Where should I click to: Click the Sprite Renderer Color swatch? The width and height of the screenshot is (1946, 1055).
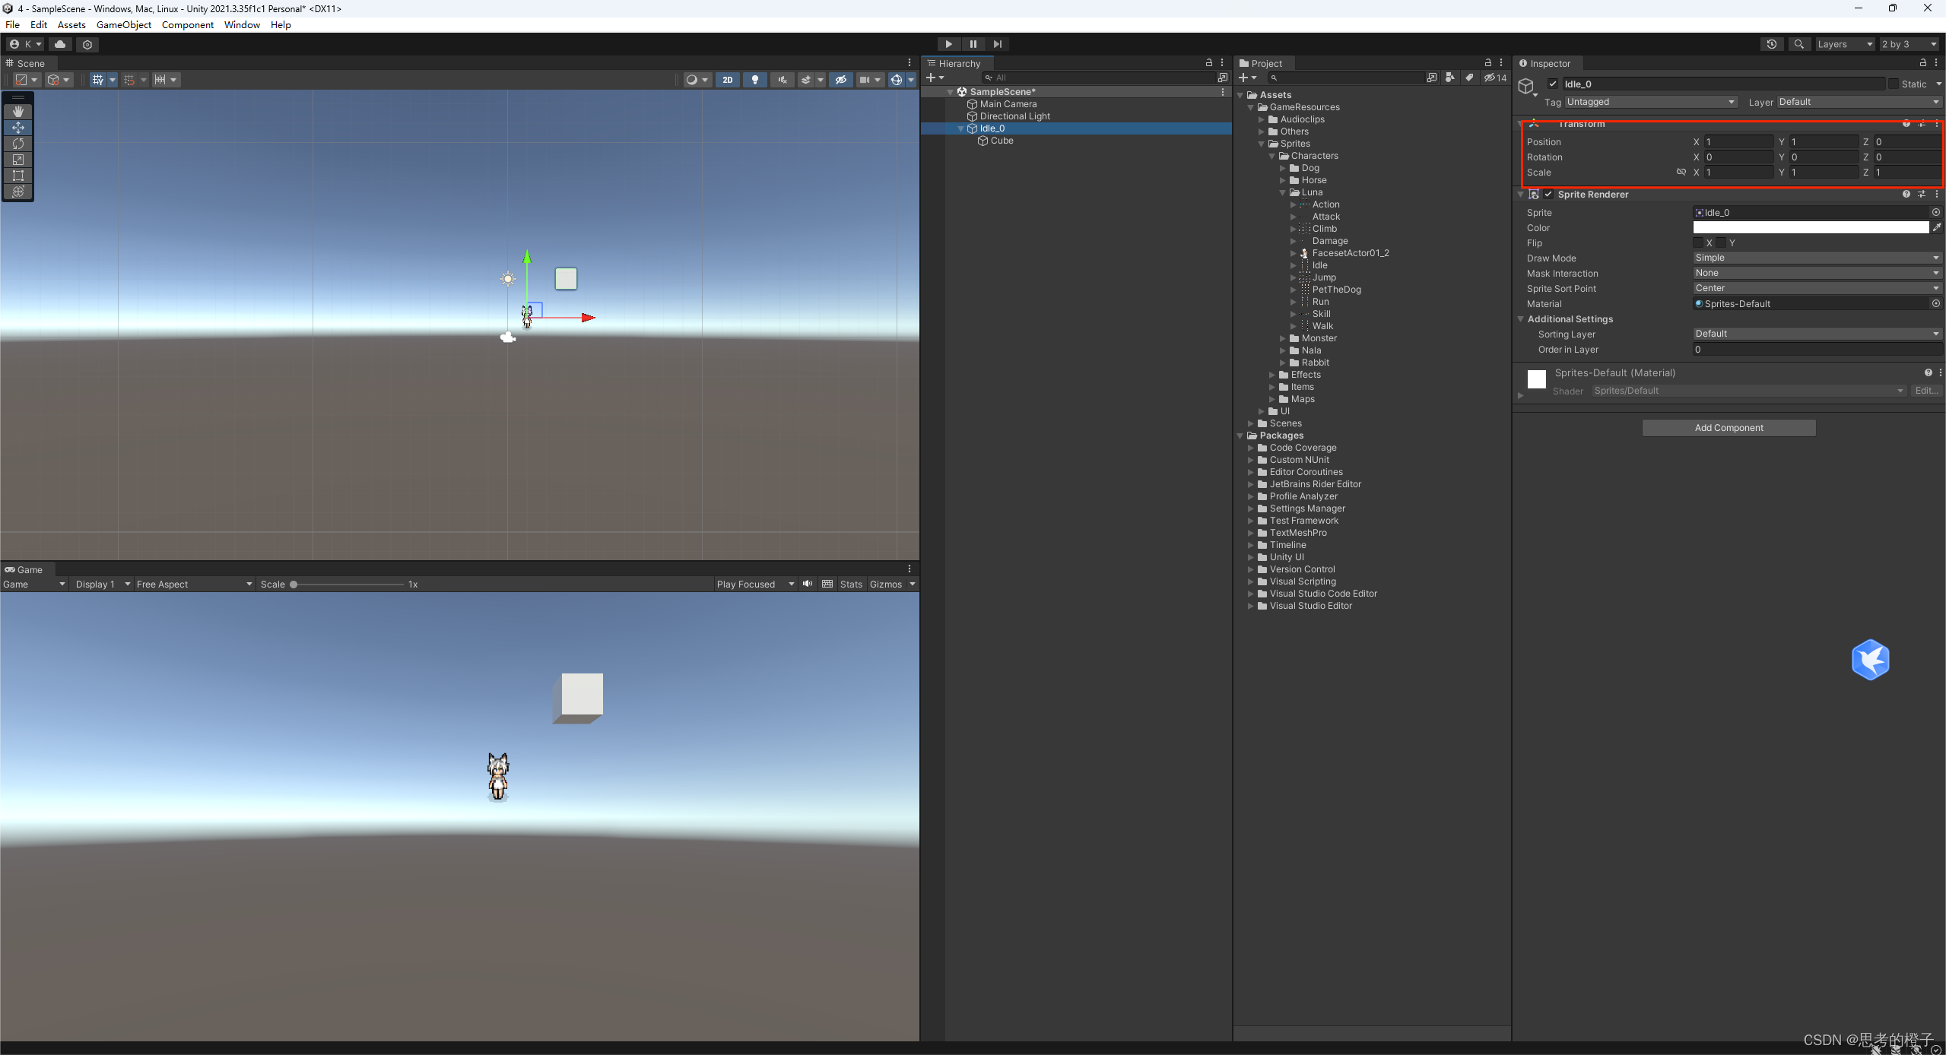click(x=1810, y=228)
